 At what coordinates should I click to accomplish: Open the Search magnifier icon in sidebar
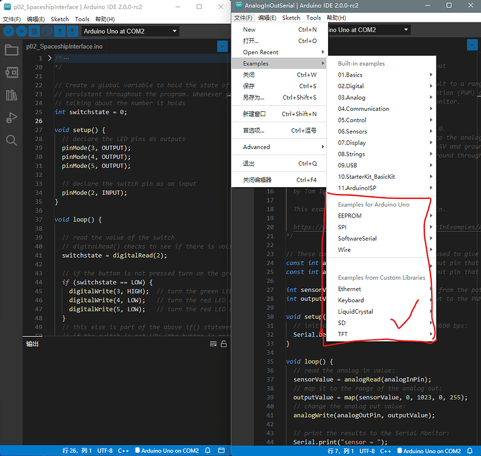pyautogui.click(x=11, y=140)
